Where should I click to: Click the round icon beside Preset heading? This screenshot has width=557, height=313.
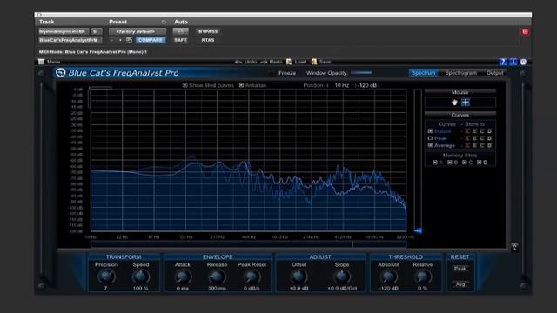(164, 22)
